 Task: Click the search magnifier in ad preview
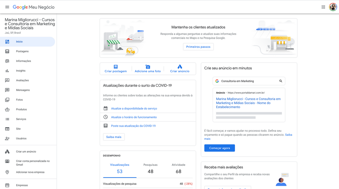281,81
